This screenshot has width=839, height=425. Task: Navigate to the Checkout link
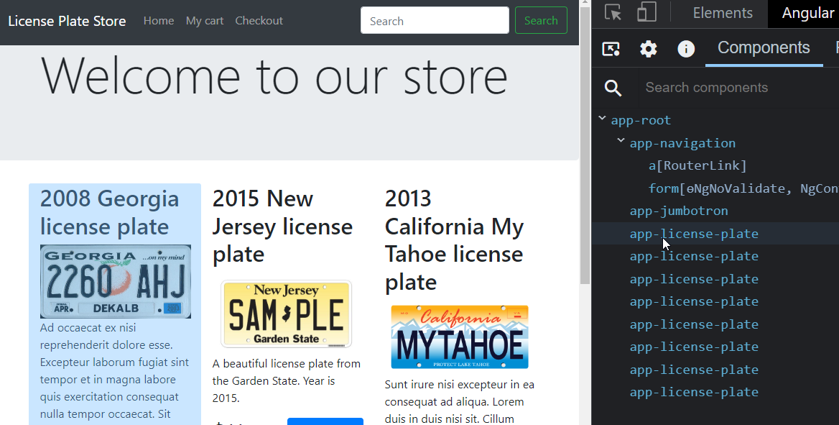coord(259,21)
